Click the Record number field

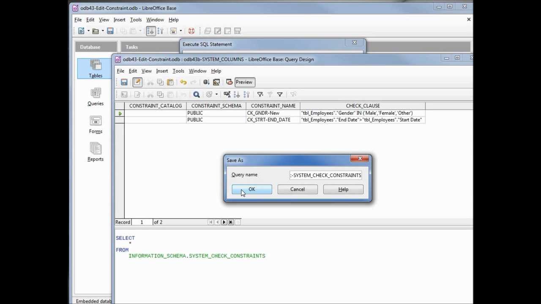pos(142,222)
